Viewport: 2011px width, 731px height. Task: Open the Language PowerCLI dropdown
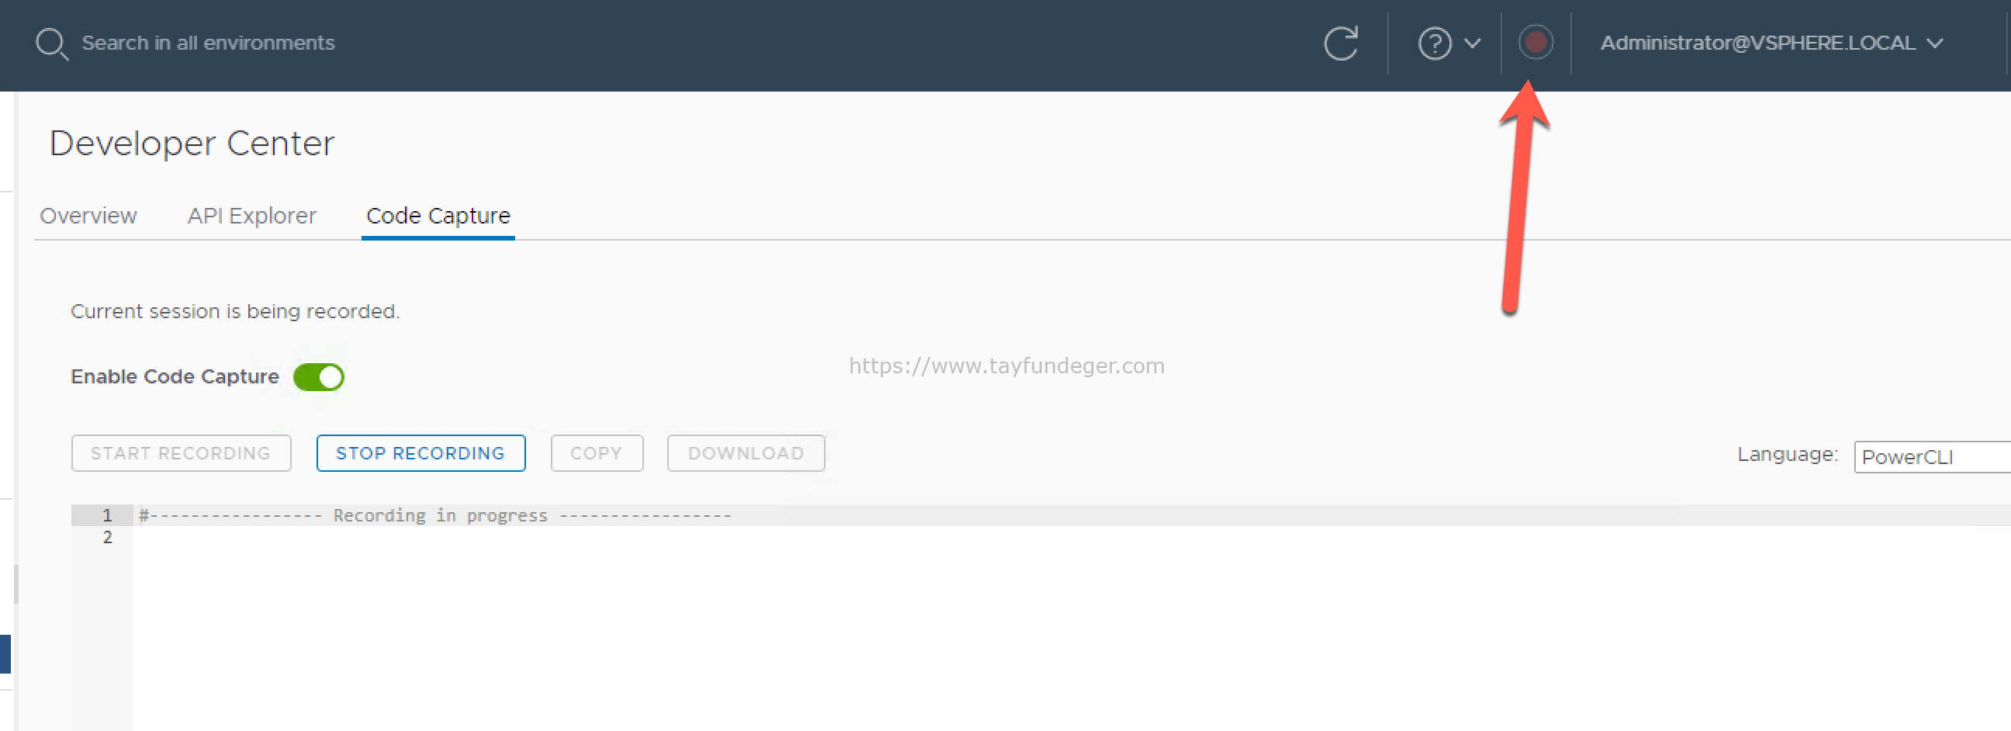pos(1931,457)
